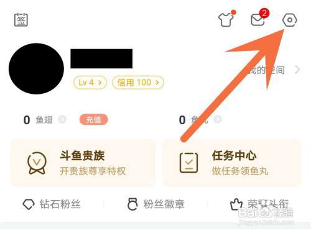311x233 pixels.
Task: Tap the badge icon beside 粉丝徽章
Action: [132, 204]
